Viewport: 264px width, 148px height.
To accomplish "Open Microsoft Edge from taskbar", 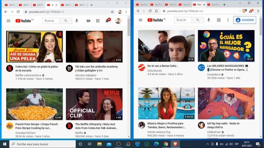I will click(x=156, y=144).
